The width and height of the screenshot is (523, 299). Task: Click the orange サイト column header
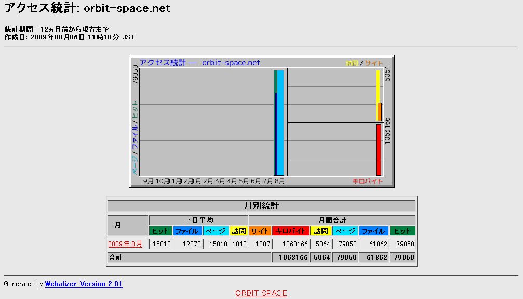point(260,231)
